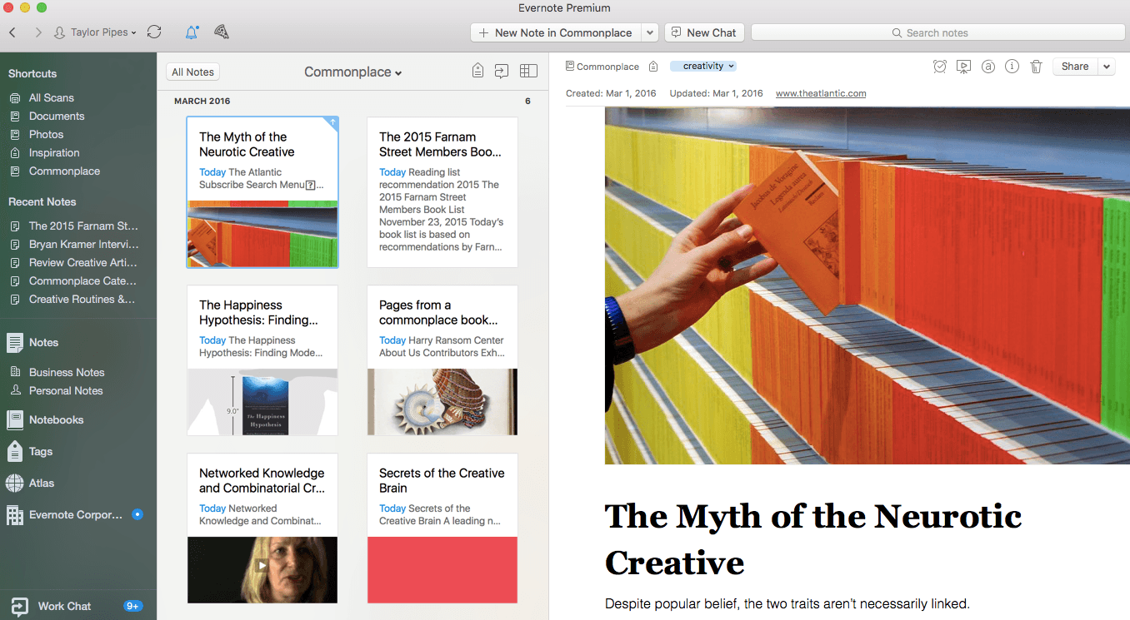Select Pages from a commonplace book note card

pyautogui.click(x=442, y=360)
